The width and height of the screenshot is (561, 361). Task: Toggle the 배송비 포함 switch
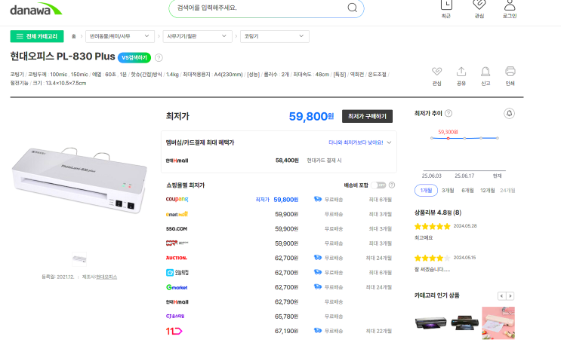tap(378, 185)
